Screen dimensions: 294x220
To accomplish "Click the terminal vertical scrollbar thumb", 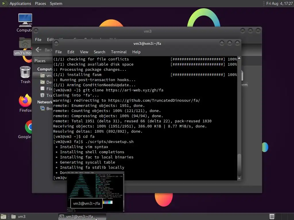I will [239, 165].
